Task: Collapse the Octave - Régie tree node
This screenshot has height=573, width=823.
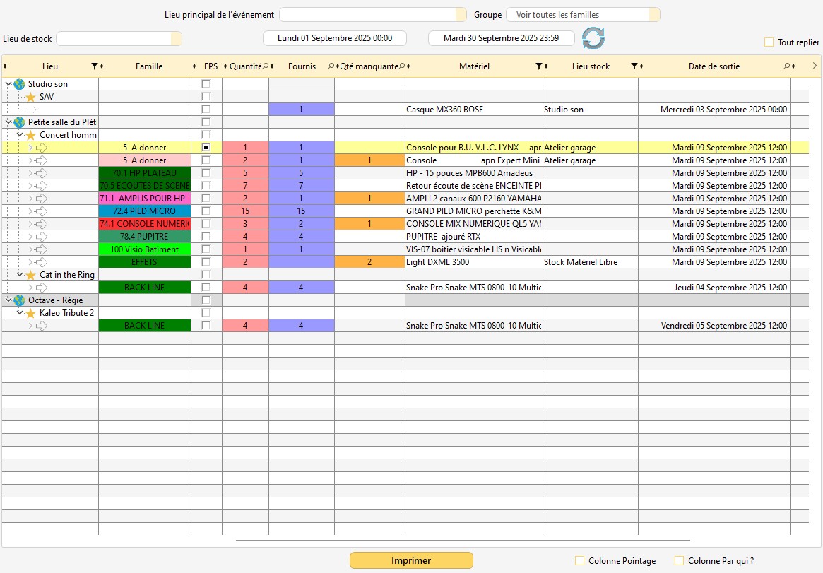Action: point(8,300)
